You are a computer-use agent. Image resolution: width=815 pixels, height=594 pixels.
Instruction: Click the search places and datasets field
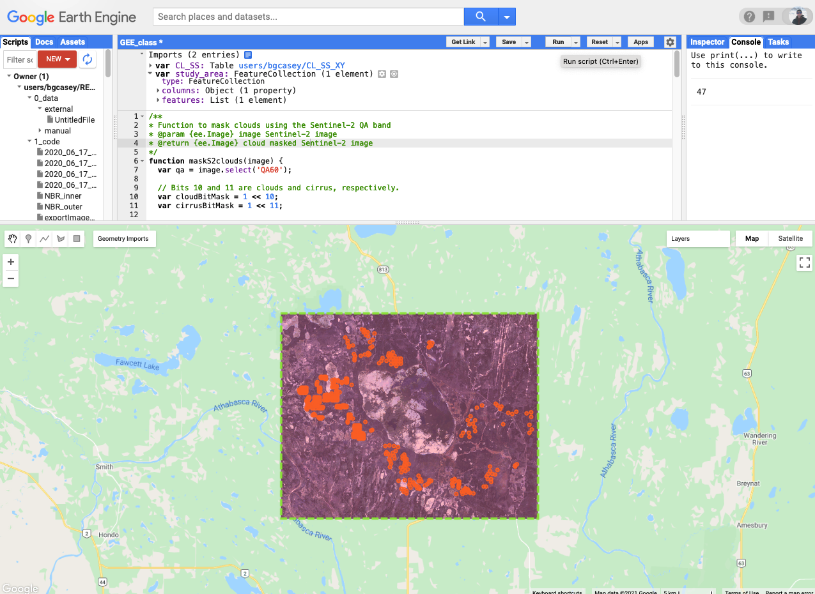(308, 17)
